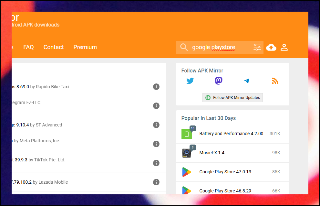Show info for Telegram FZ-LLC row
320x206 pixels.
[156, 106]
